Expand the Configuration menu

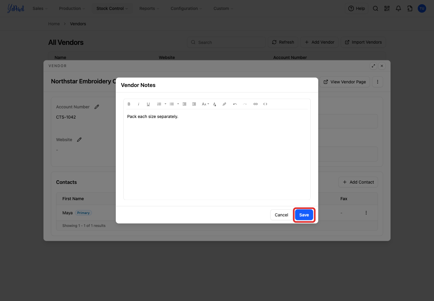click(x=186, y=8)
